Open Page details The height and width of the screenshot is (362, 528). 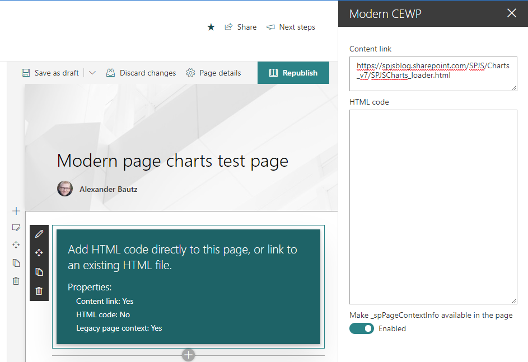pos(213,73)
